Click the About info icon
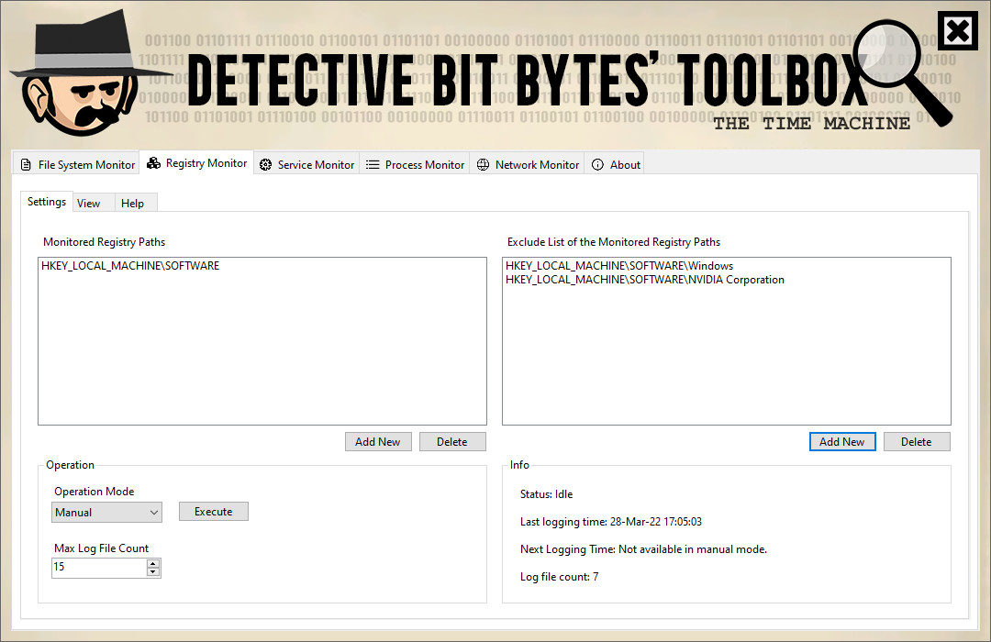 click(598, 165)
